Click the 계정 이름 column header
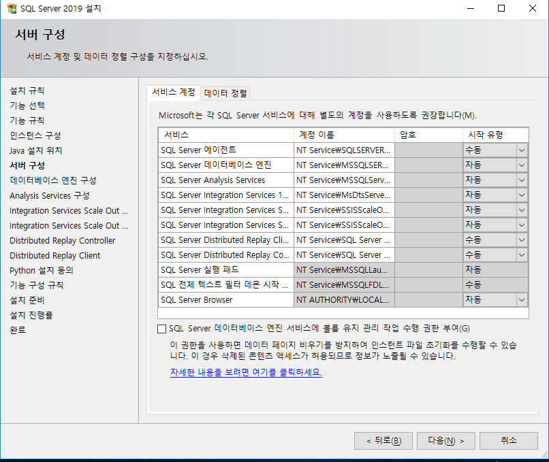This screenshot has height=462, width=549. coord(344,135)
